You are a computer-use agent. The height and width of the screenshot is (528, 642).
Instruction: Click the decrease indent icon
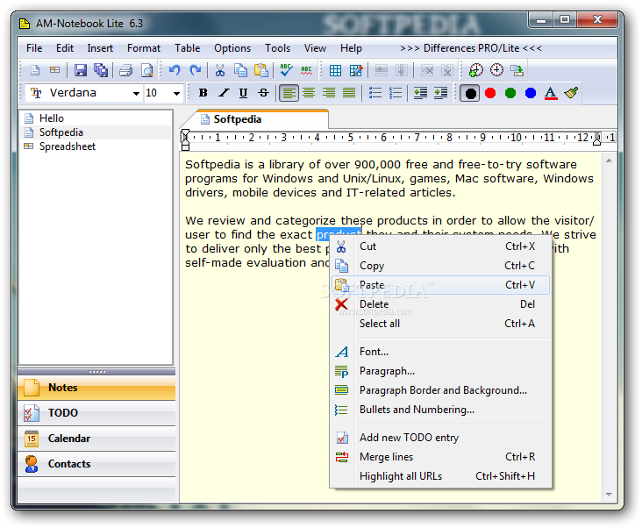[420, 93]
